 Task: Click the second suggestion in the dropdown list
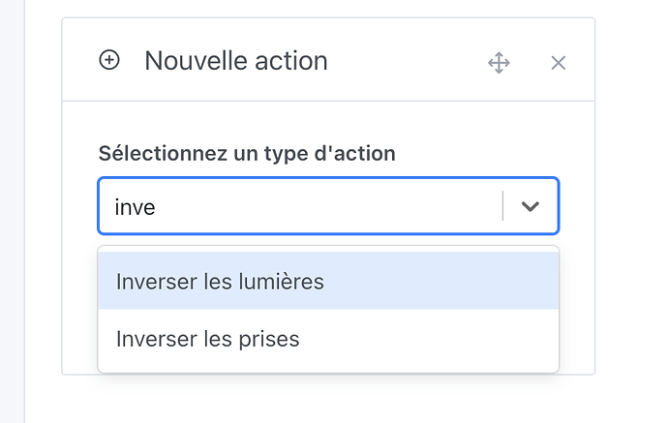coord(328,339)
